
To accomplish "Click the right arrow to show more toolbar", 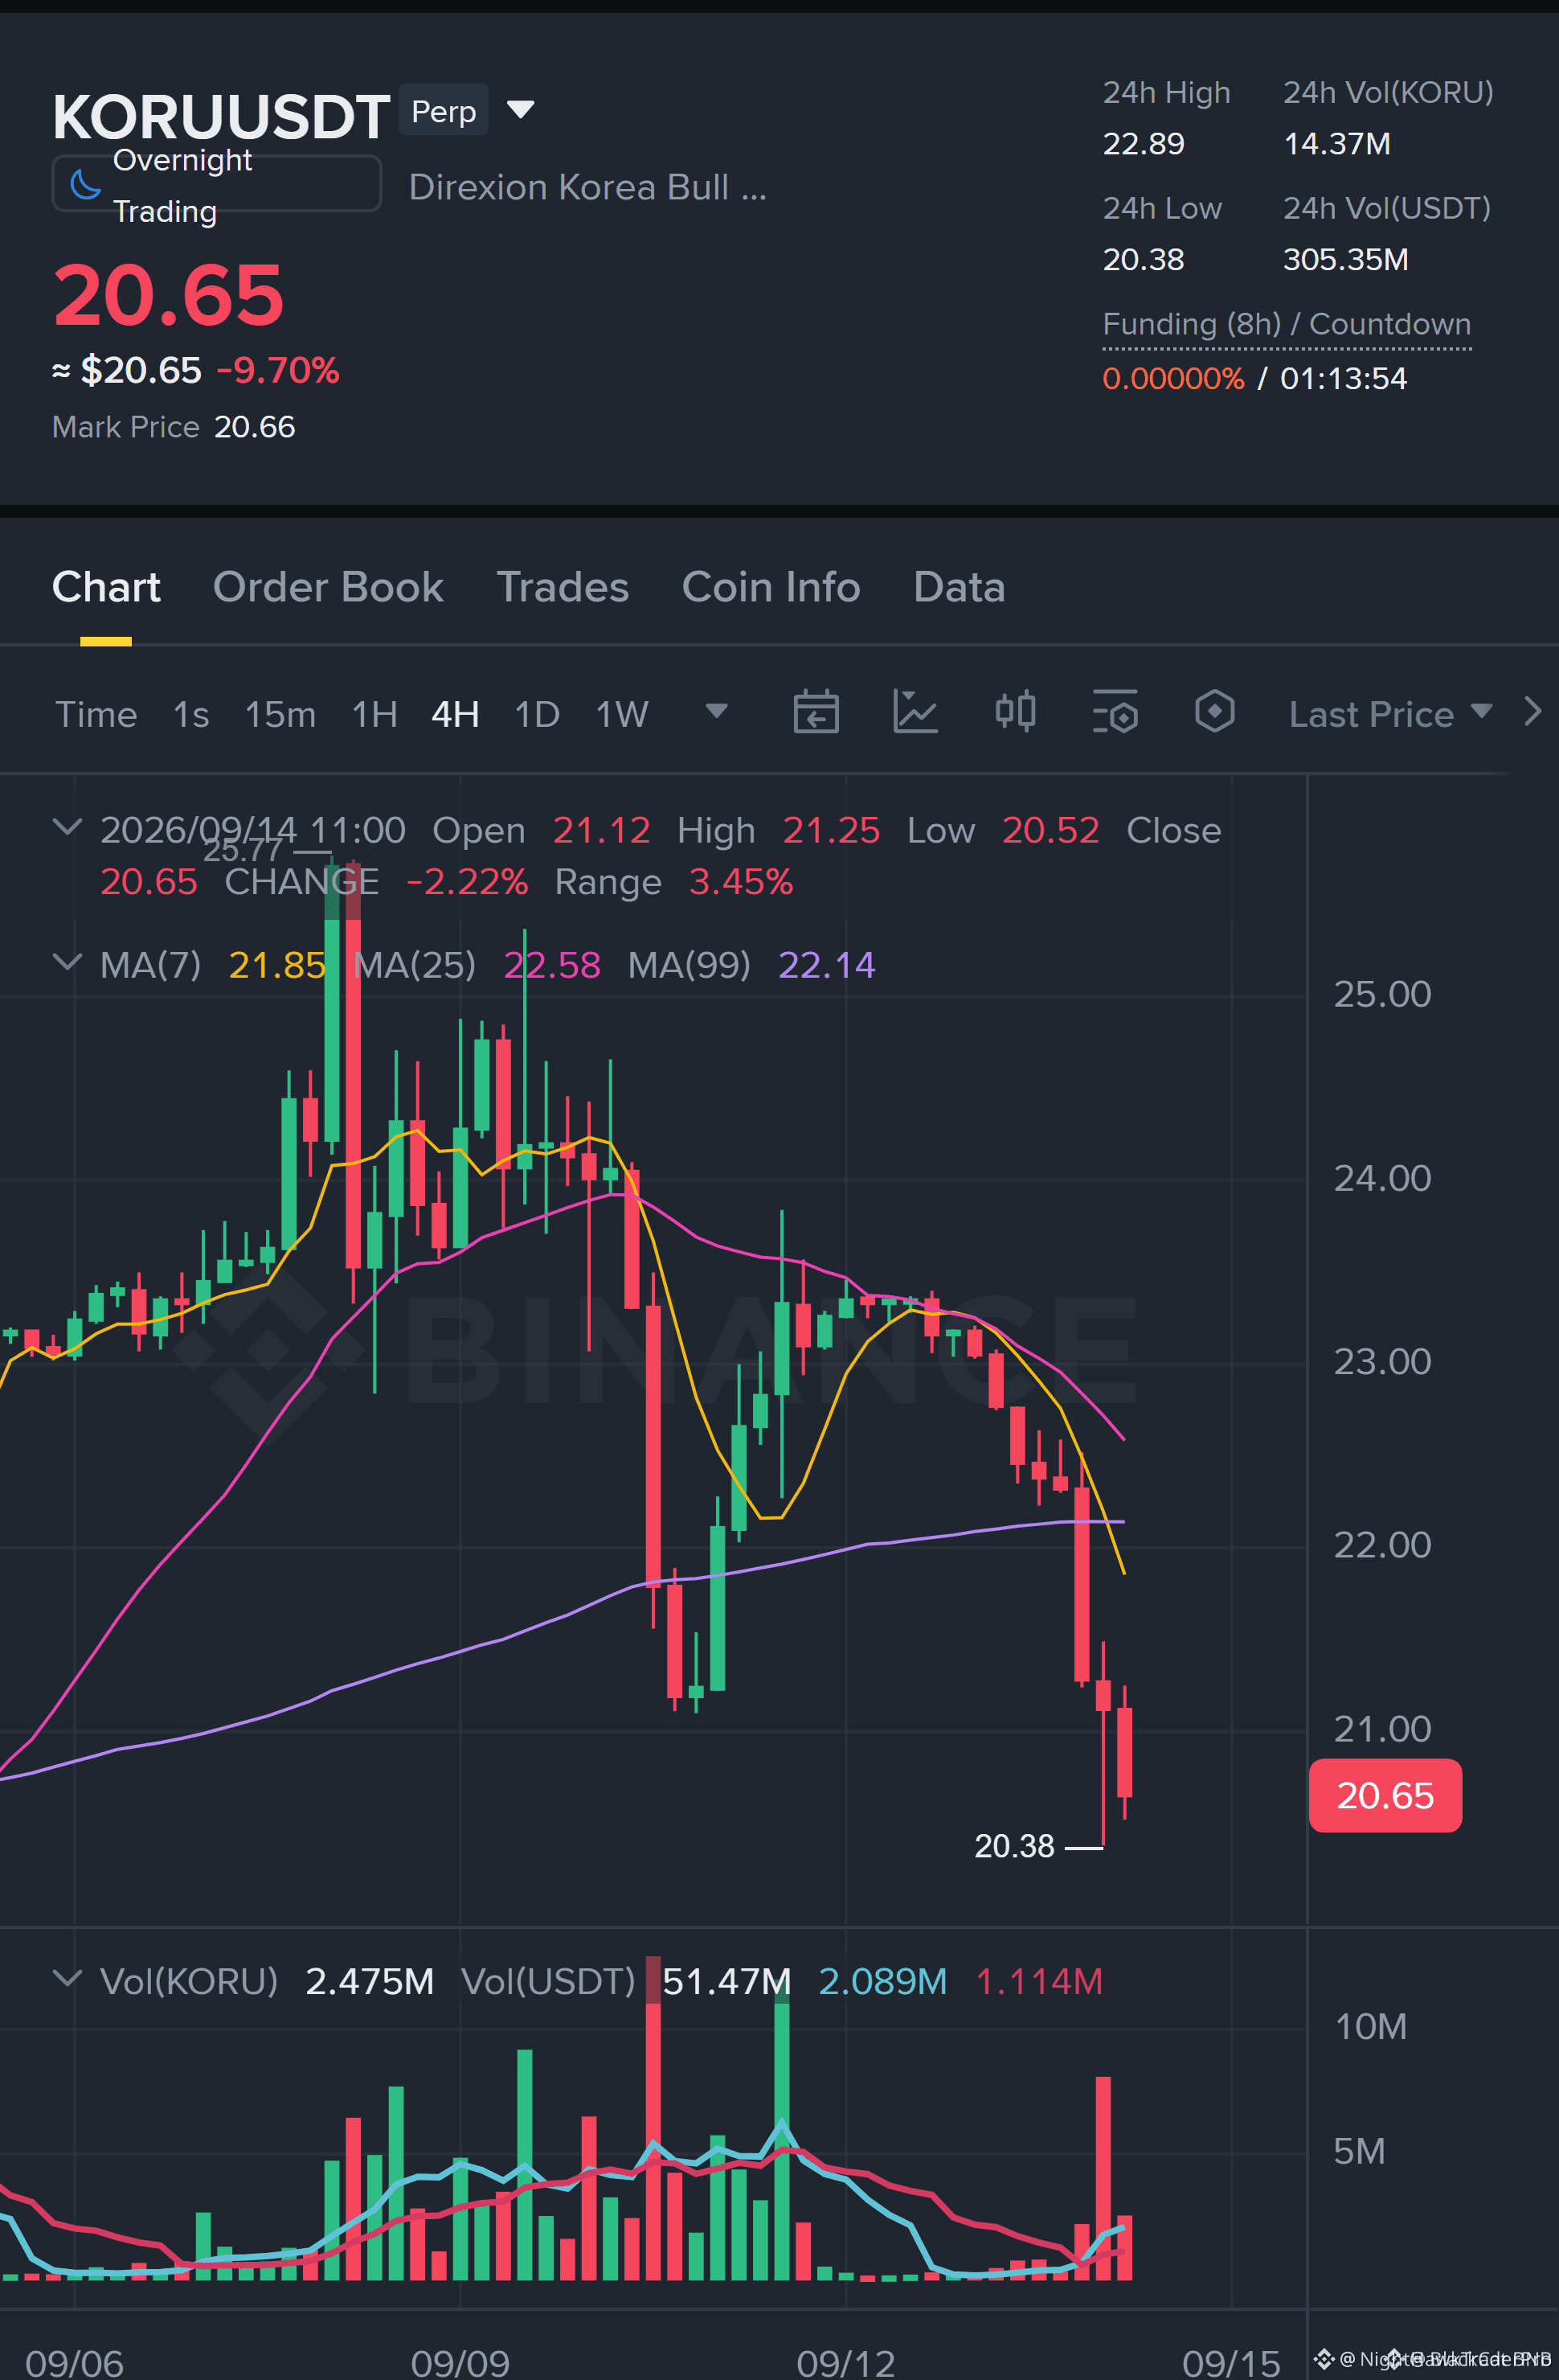I will (x=1532, y=712).
